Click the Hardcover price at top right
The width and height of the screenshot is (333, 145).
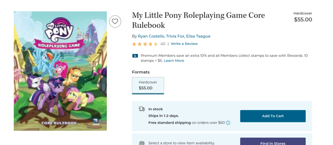303,20
